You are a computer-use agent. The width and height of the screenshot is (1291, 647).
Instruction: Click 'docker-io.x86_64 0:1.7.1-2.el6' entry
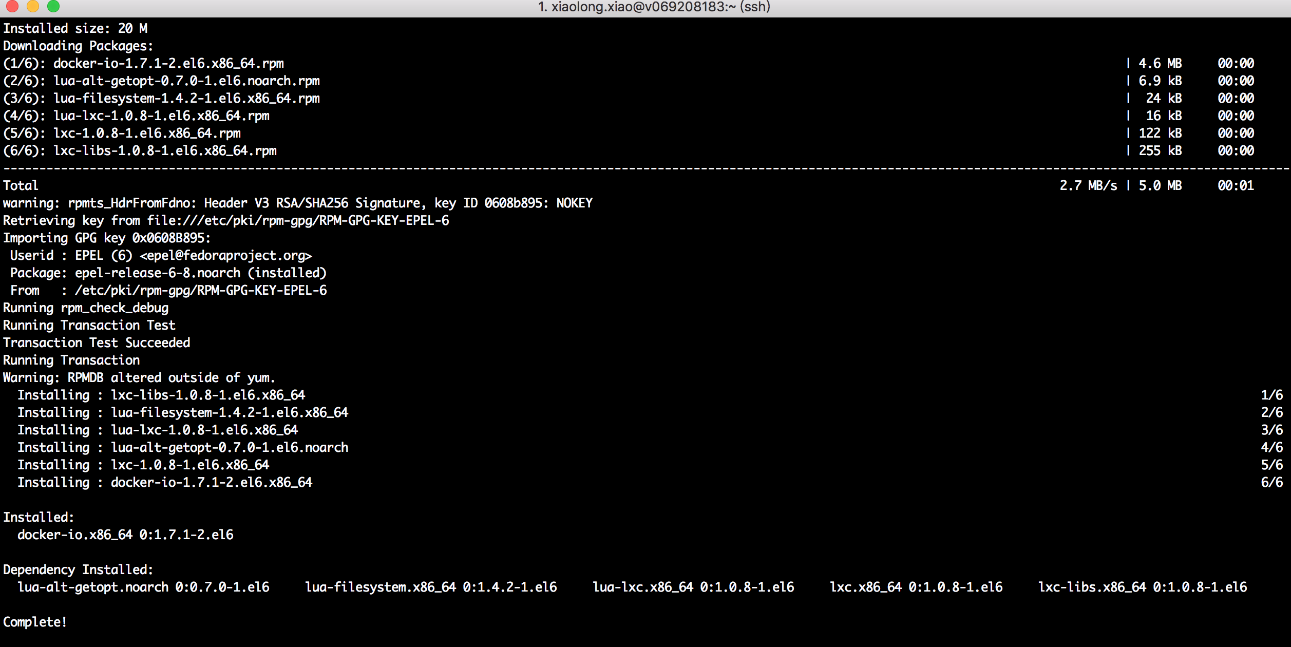125,535
